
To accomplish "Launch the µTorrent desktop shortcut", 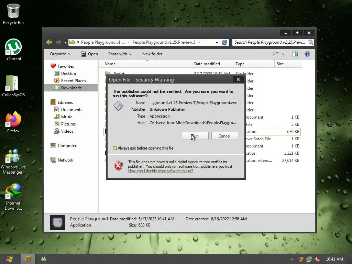I will [13, 49].
